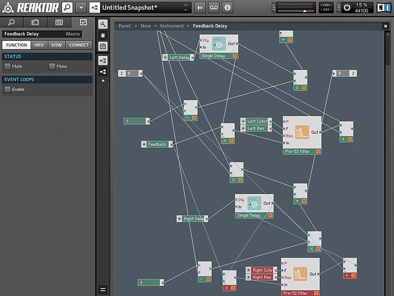Click the save icon below the debug icon
This screenshot has width=394, height=296.
click(x=102, y=46)
